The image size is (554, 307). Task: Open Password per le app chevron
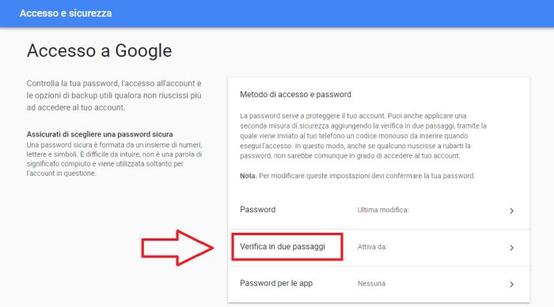(511, 284)
